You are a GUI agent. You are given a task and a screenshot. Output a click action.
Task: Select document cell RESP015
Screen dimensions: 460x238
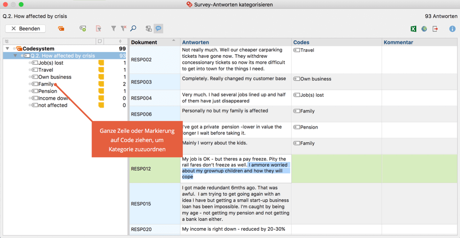(155, 204)
